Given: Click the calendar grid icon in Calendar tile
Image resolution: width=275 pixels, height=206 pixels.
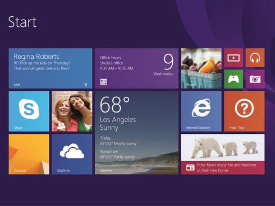Looking at the screenshot, I should pos(104,82).
